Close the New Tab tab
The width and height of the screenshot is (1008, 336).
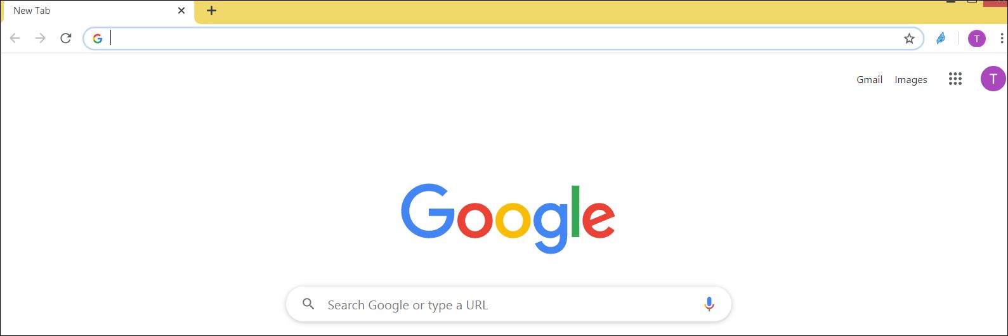click(x=181, y=11)
